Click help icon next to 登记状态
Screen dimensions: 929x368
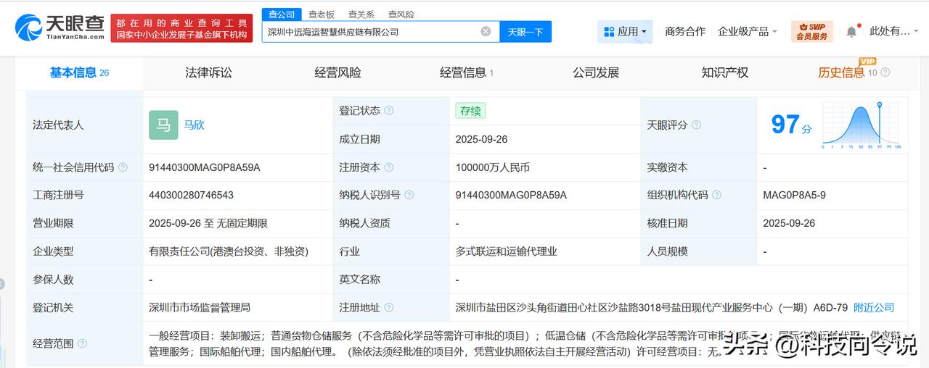tap(389, 111)
